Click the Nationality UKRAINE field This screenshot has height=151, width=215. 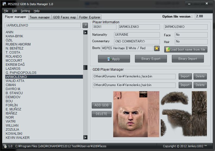click(137, 35)
